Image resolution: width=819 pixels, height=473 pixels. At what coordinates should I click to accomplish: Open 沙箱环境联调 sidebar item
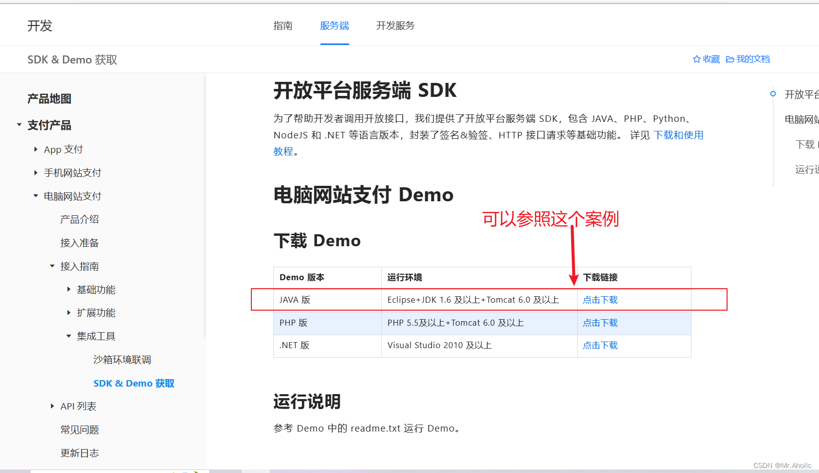(122, 360)
